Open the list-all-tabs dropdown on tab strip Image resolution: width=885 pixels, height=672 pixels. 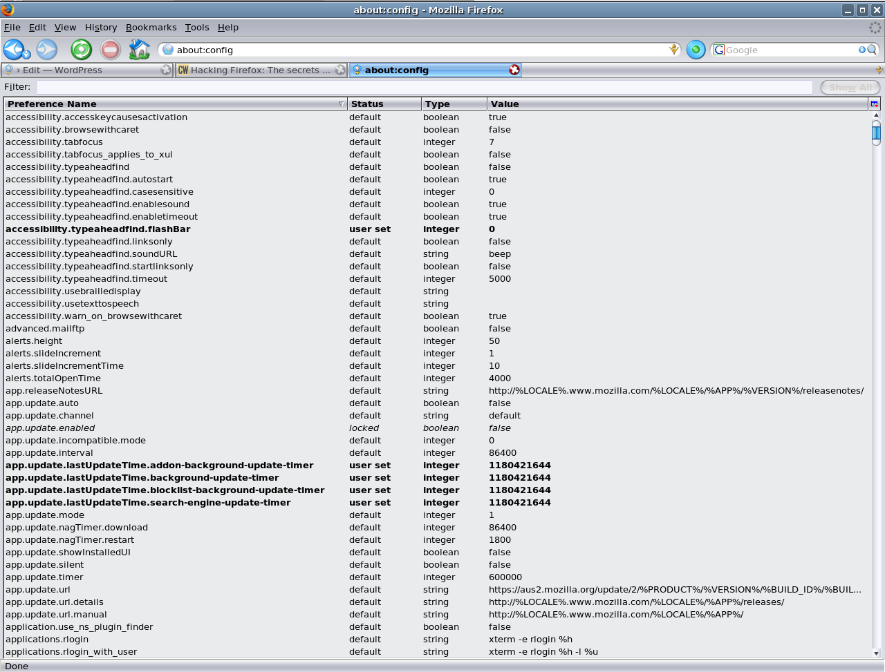(x=879, y=70)
